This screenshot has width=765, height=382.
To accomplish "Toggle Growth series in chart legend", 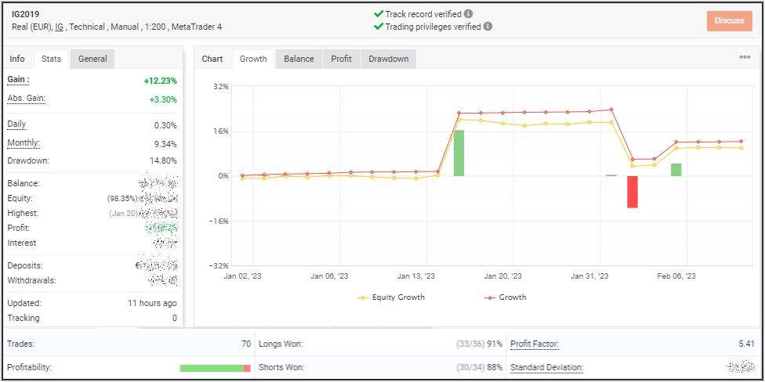I will point(506,297).
